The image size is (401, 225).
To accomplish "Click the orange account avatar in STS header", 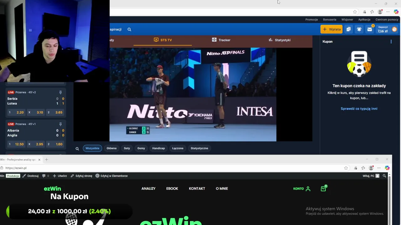I will (394, 29).
